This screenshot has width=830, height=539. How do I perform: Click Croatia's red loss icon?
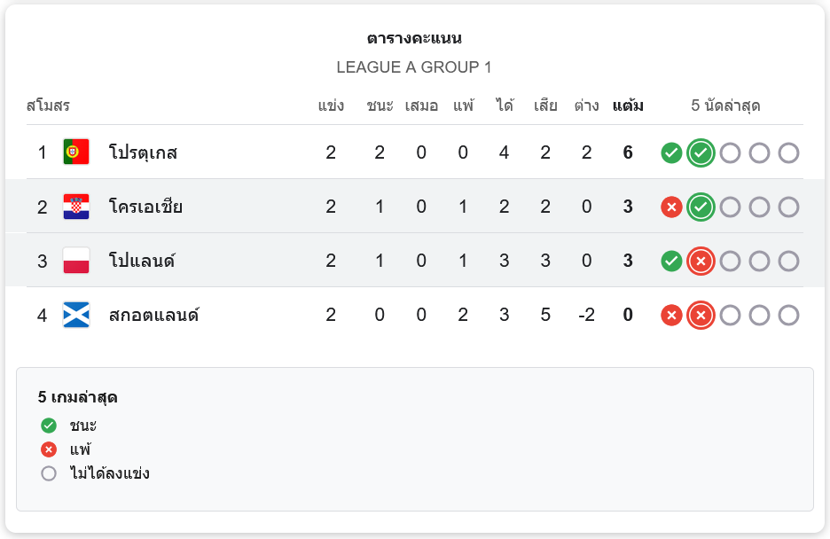pyautogui.click(x=671, y=207)
